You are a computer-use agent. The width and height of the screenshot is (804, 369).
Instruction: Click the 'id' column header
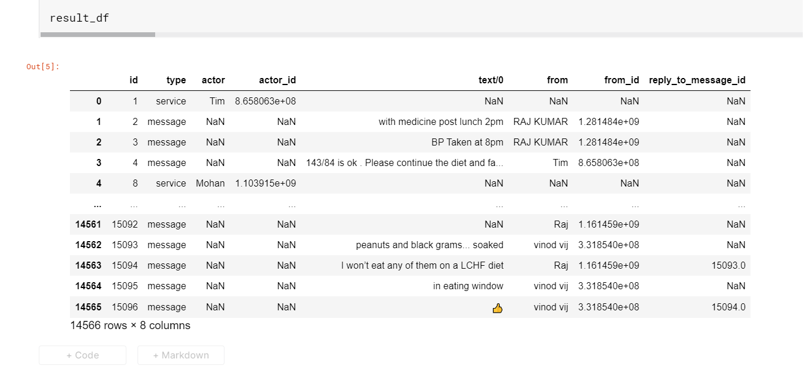(134, 80)
